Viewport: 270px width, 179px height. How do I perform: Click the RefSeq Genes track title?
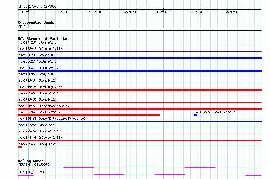[31, 161]
